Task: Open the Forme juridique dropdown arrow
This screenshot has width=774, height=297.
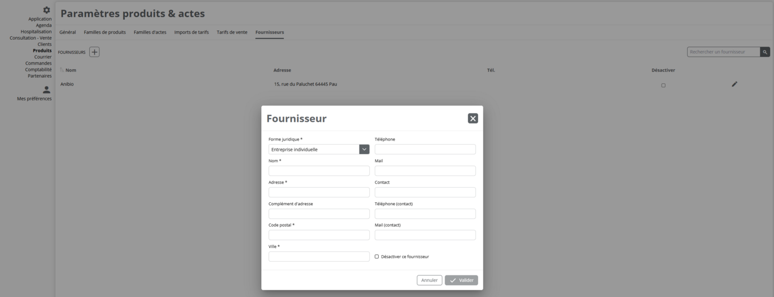Action: 364,150
